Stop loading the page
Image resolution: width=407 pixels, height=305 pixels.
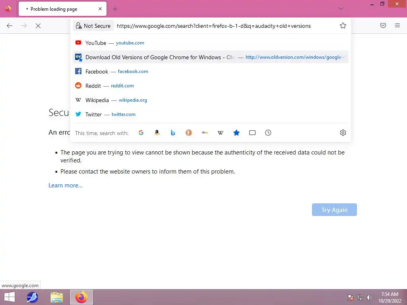38,26
